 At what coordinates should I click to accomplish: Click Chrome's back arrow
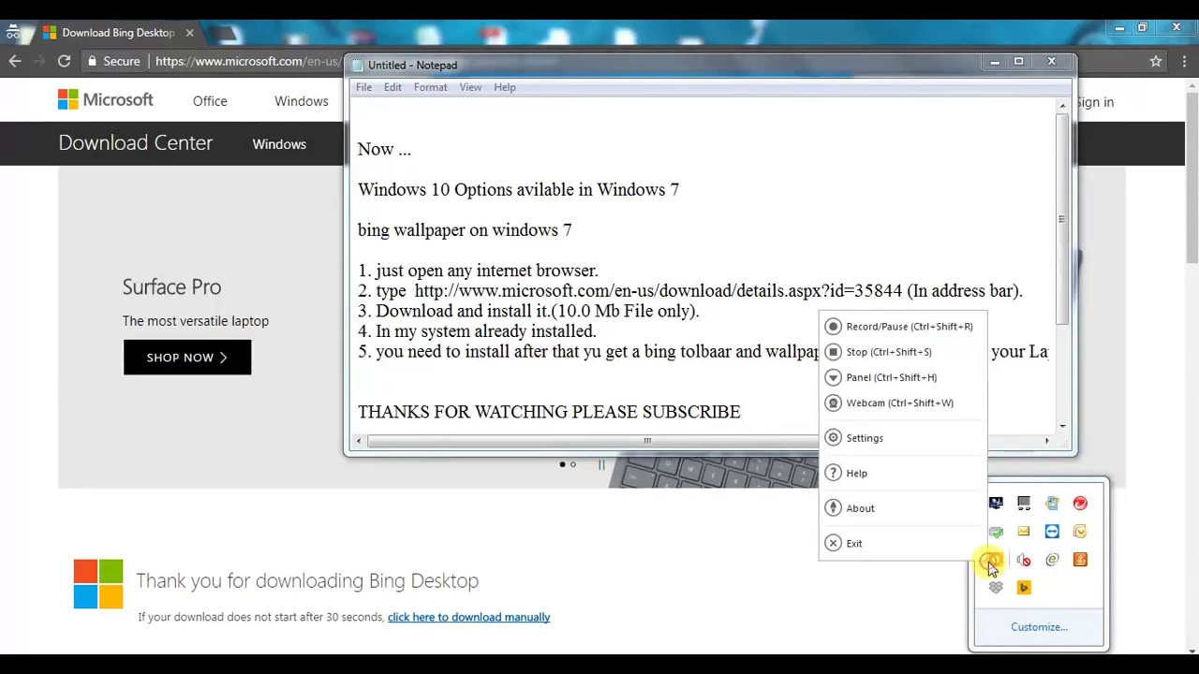pos(15,61)
